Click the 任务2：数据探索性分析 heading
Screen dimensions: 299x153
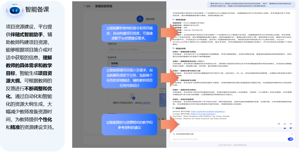tap(188, 61)
